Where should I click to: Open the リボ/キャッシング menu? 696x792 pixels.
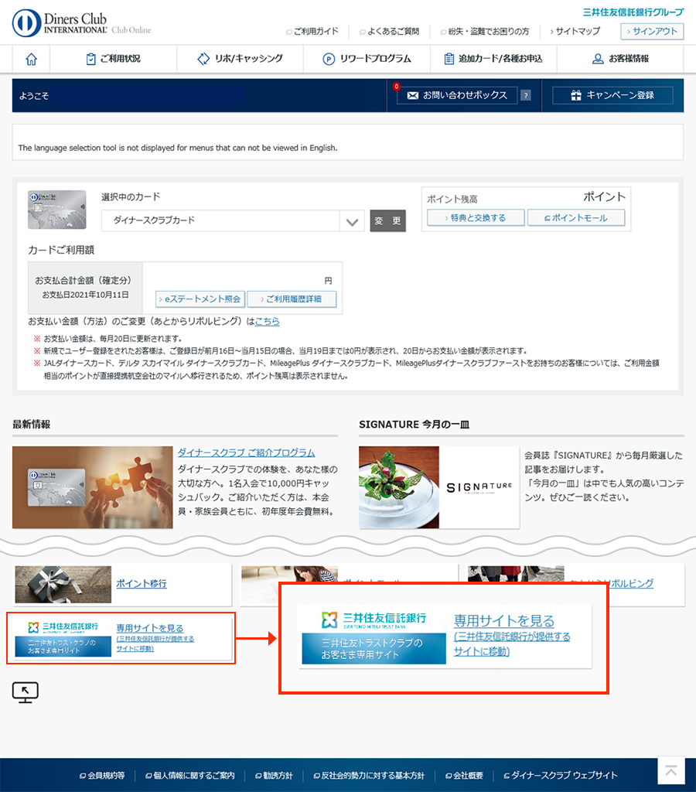point(240,59)
